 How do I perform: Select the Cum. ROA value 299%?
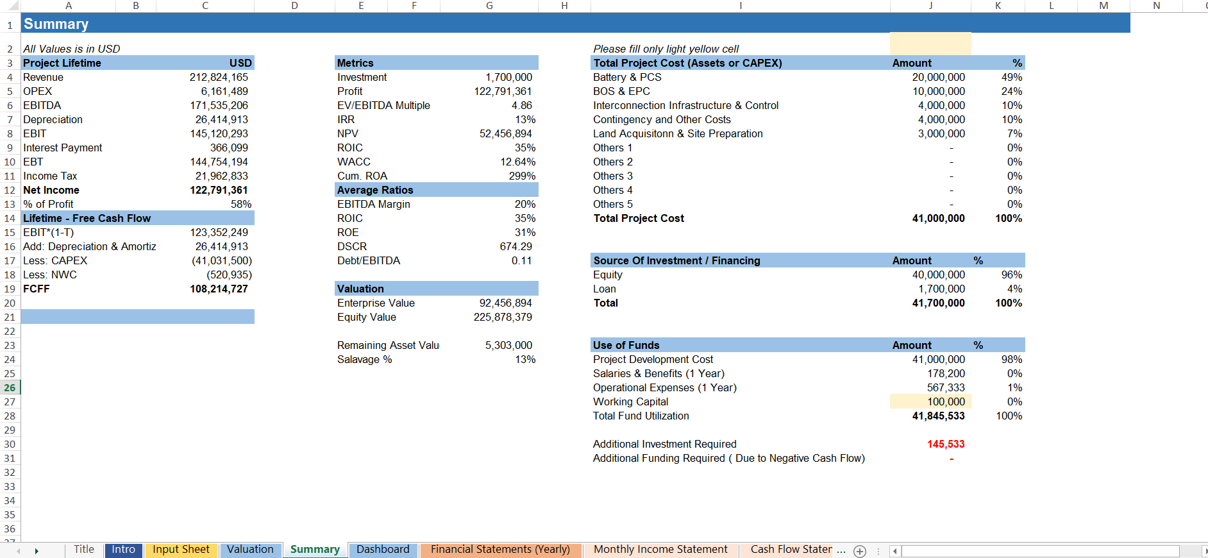(x=522, y=176)
